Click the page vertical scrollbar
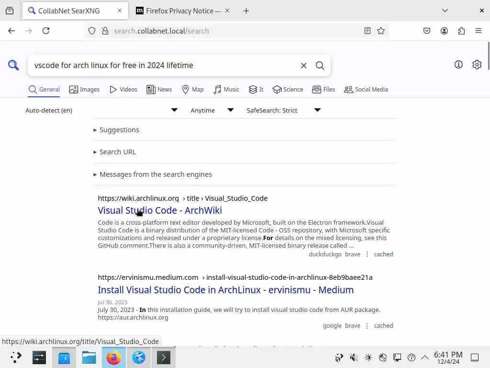Screen dimensions: 490x368 point(488,57)
